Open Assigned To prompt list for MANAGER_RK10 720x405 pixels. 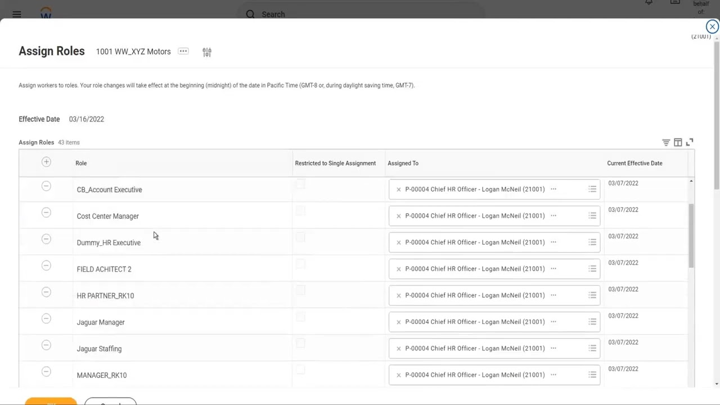click(592, 375)
